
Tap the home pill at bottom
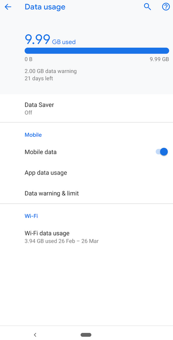click(x=86, y=335)
